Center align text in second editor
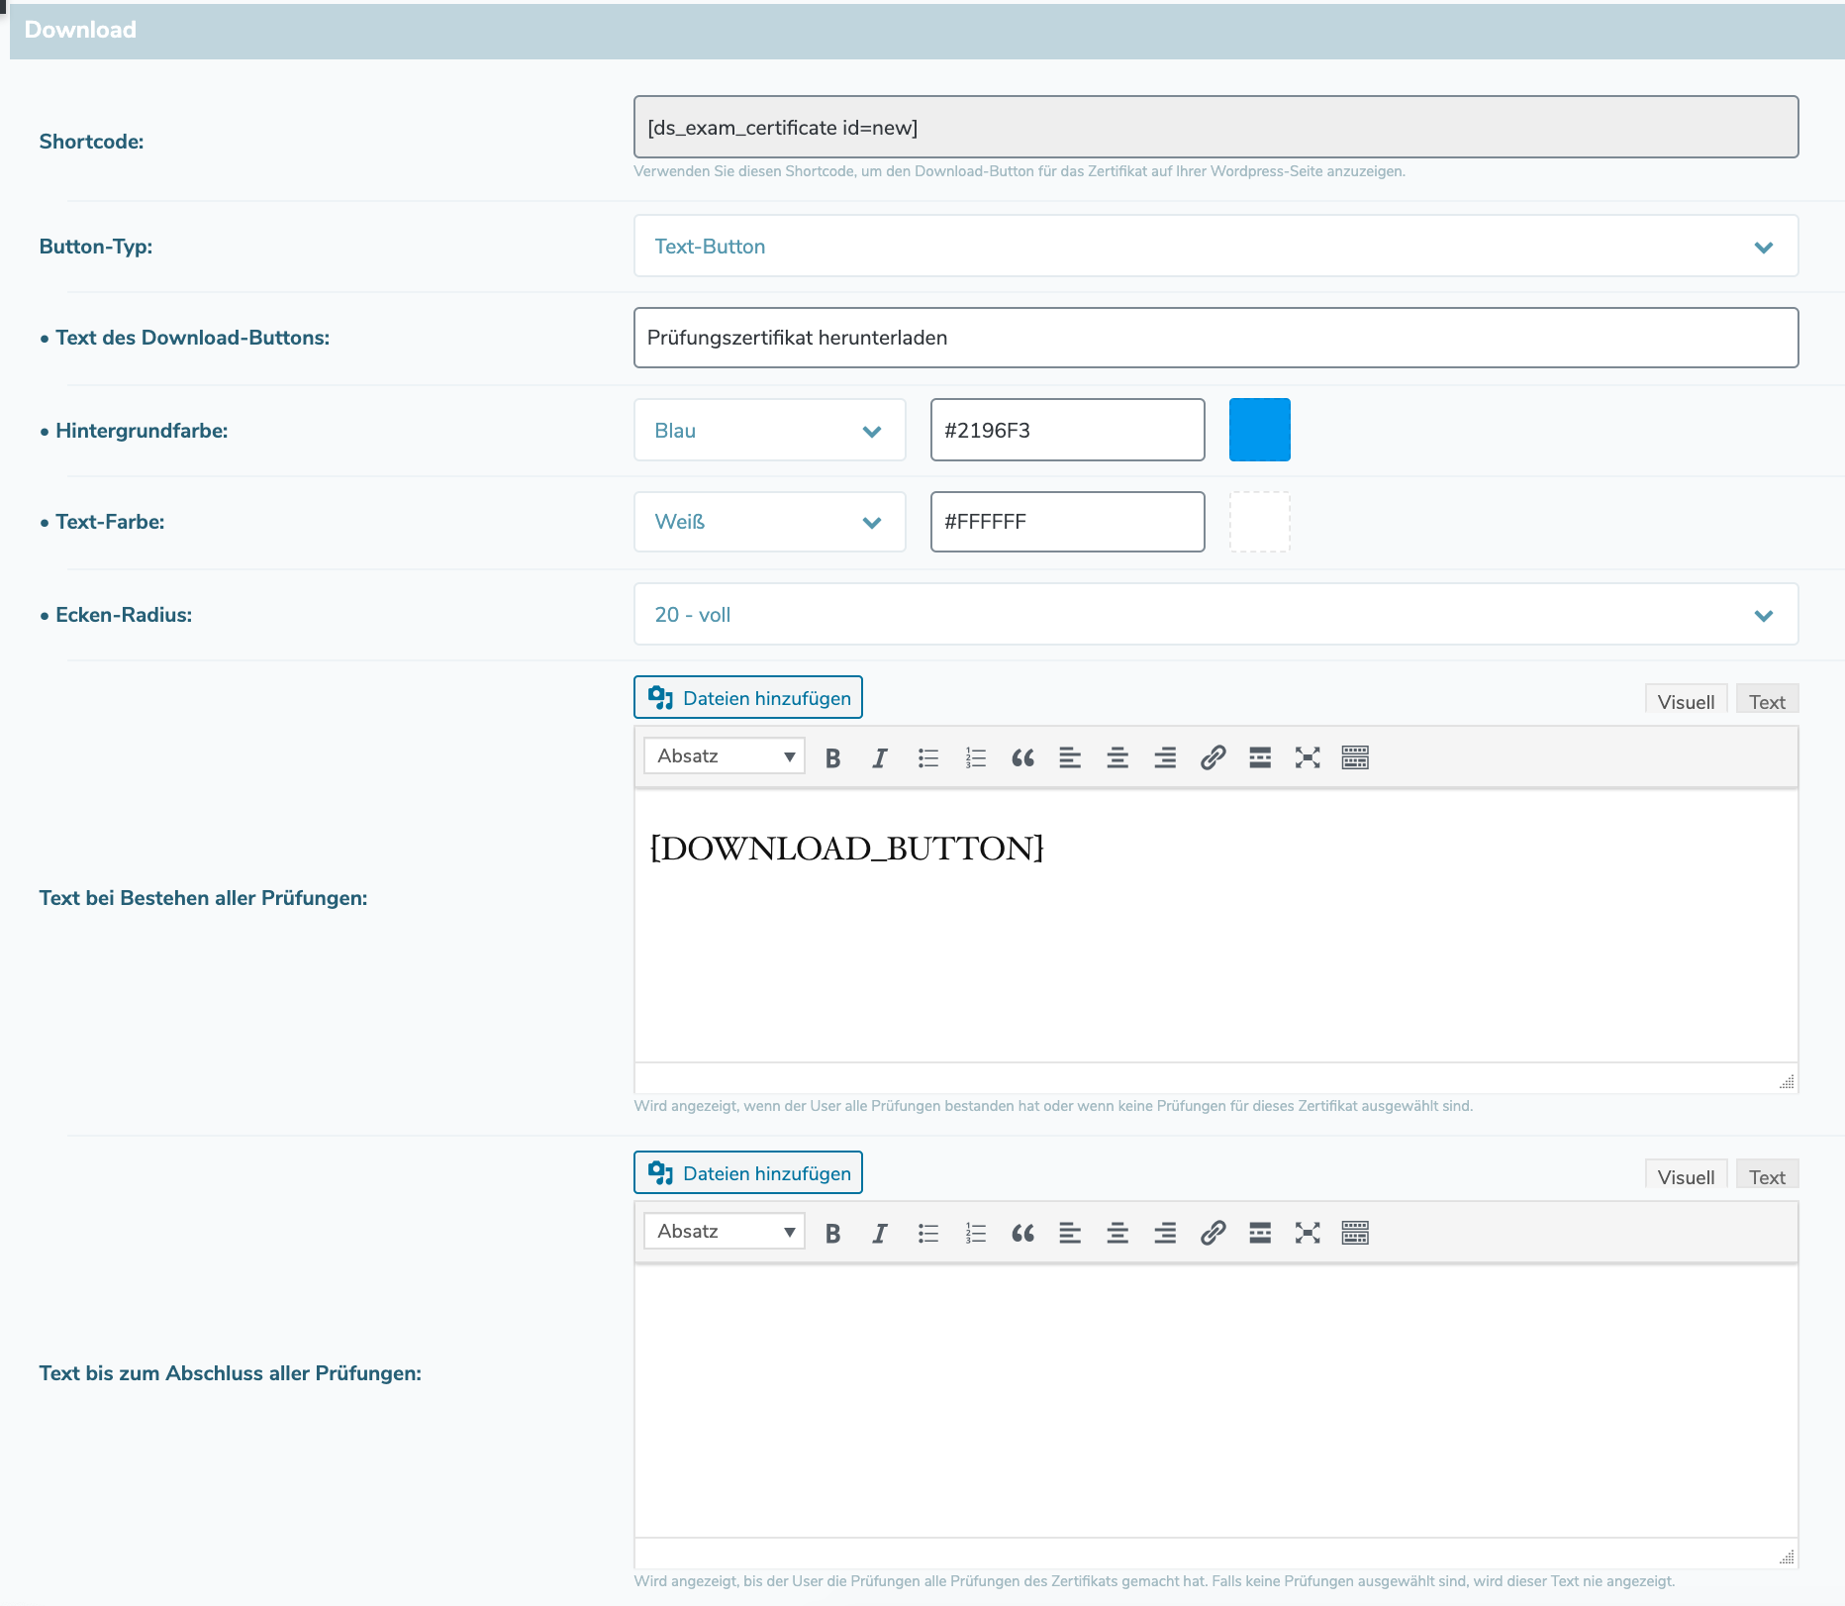1845x1606 pixels. (1117, 1233)
